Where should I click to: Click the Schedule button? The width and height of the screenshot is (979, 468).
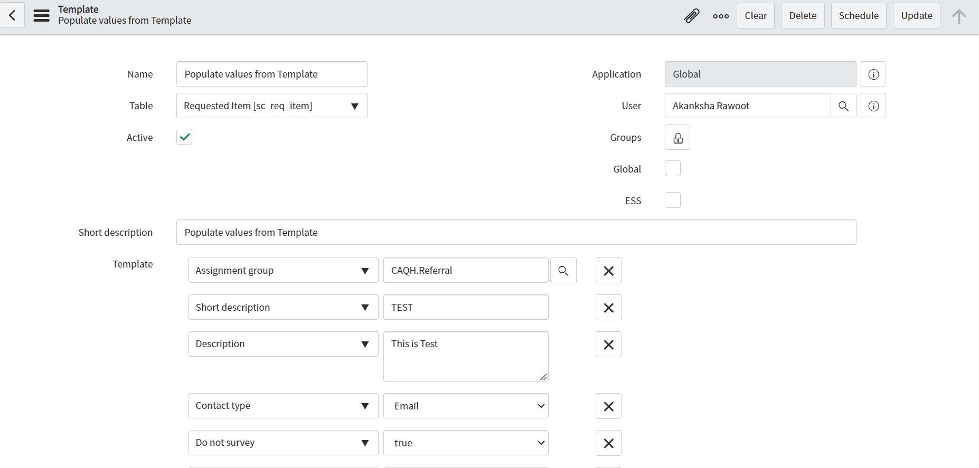859,15
